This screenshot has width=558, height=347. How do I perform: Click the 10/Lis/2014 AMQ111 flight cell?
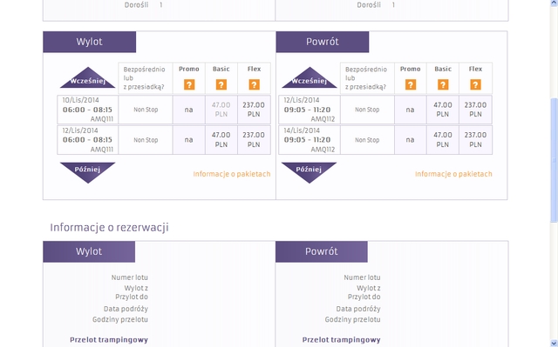[87, 110]
